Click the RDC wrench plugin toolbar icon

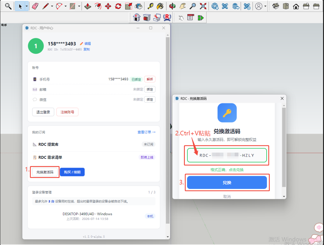157,18
